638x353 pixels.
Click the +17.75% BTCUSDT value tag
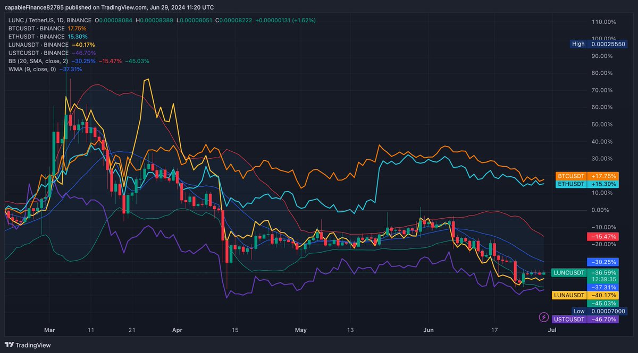pos(602,176)
